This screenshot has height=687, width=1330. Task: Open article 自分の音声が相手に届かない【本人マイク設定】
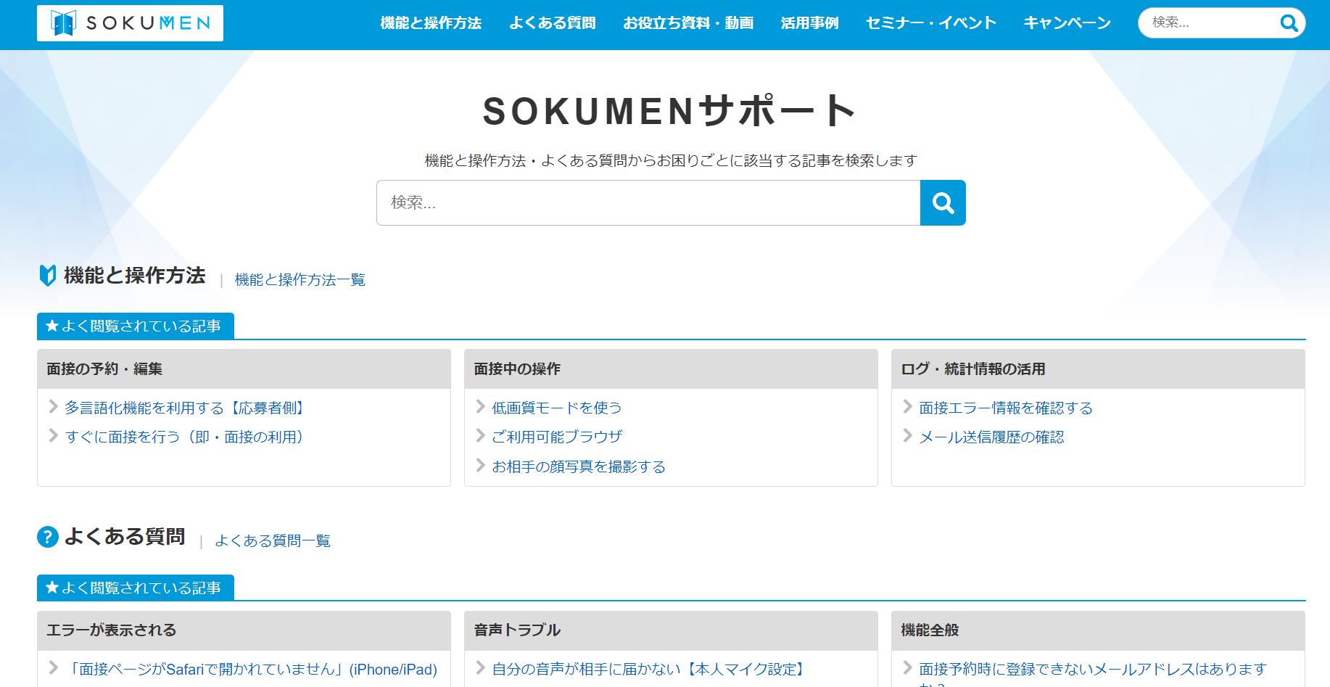coord(648,670)
